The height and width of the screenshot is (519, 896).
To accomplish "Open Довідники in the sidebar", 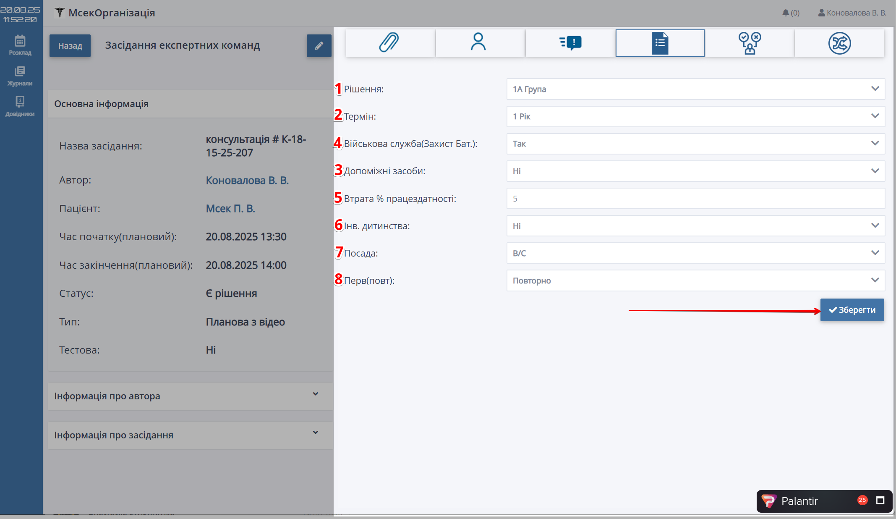I will click(x=20, y=106).
